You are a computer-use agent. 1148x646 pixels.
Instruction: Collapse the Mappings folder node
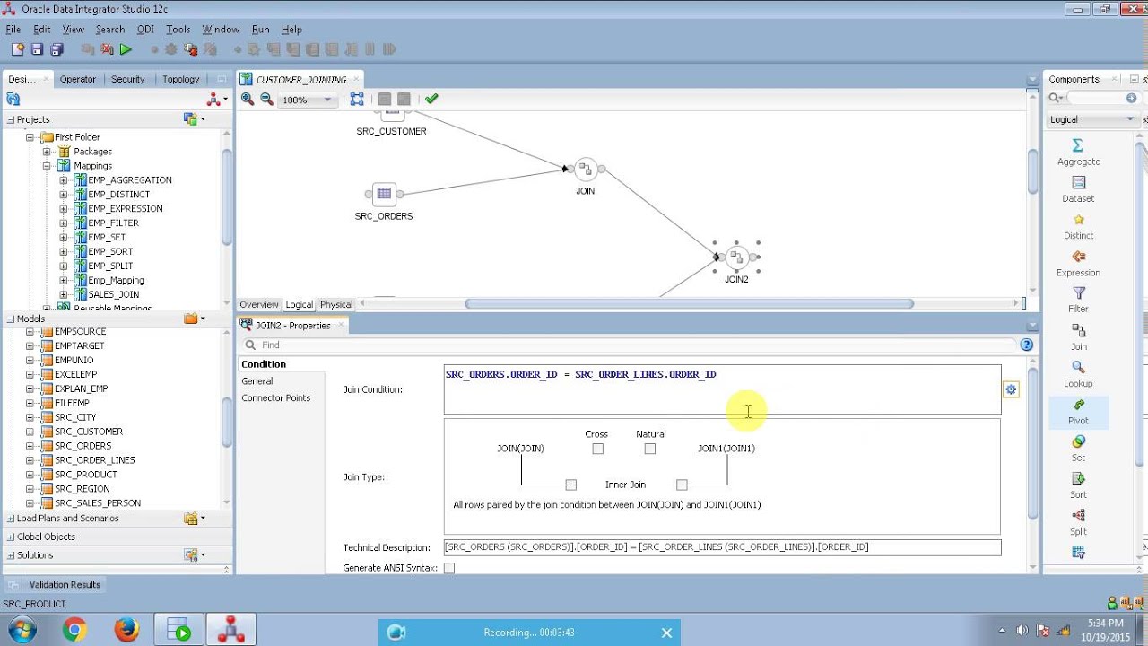click(47, 166)
